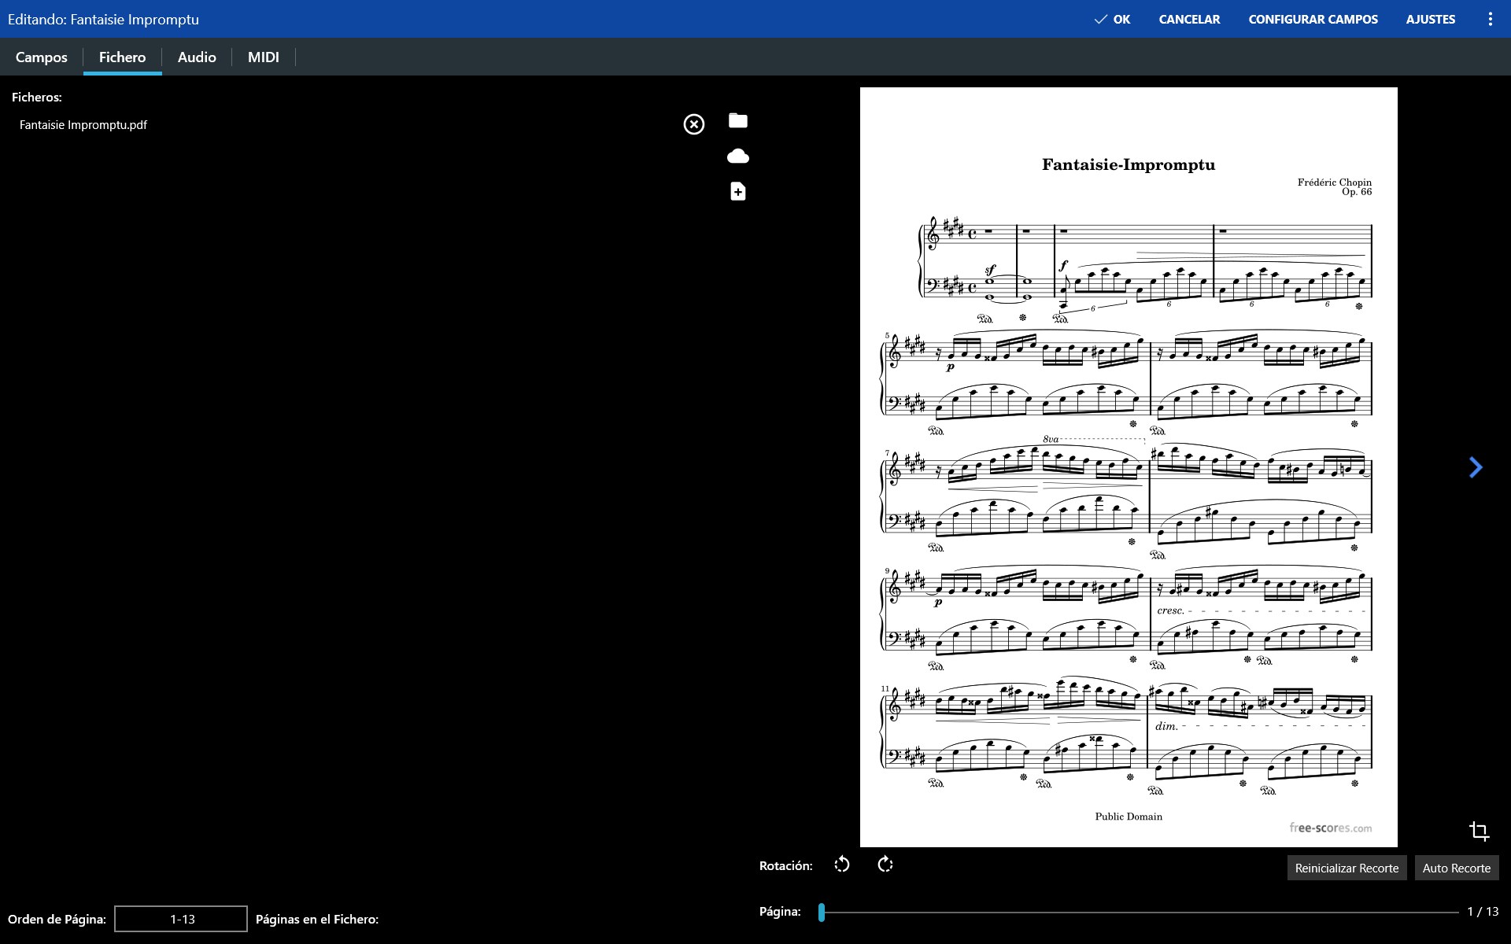Rotate the page counterclockwise
1511x944 pixels.
coord(842,865)
